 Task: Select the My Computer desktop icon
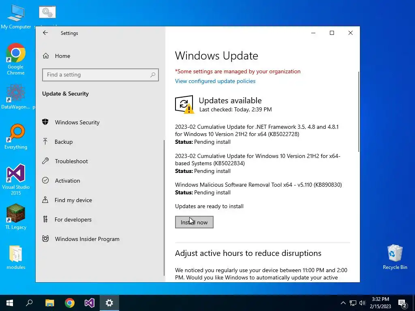pos(16,17)
